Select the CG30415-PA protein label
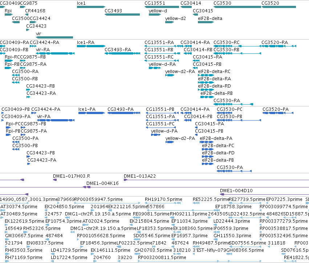The height and width of the screenshot is (263, 309). click(210, 124)
